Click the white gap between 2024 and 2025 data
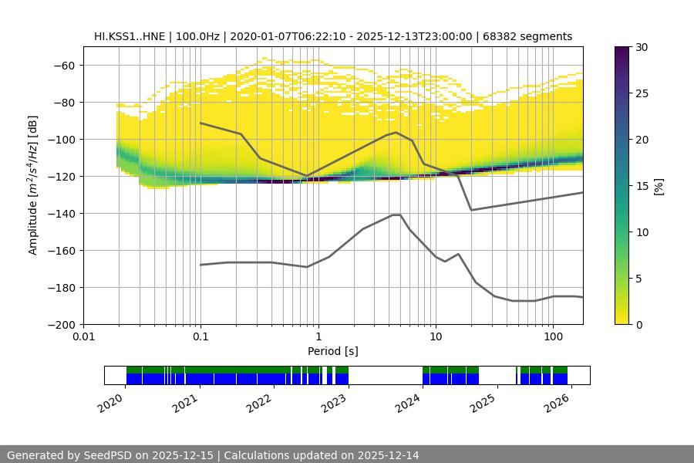Viewport: 694px width, 463px height. click(497, 375)
